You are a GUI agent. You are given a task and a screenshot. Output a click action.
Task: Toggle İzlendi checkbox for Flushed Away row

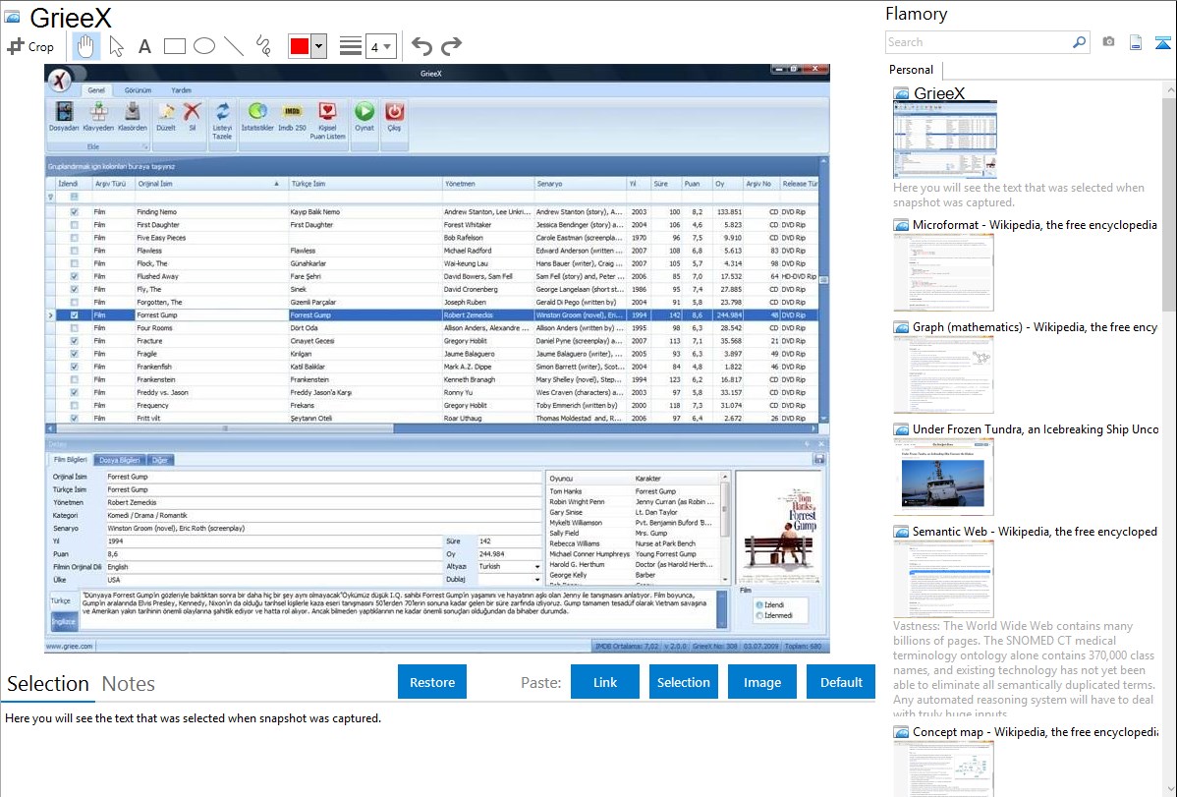click(x=75, y=276)
